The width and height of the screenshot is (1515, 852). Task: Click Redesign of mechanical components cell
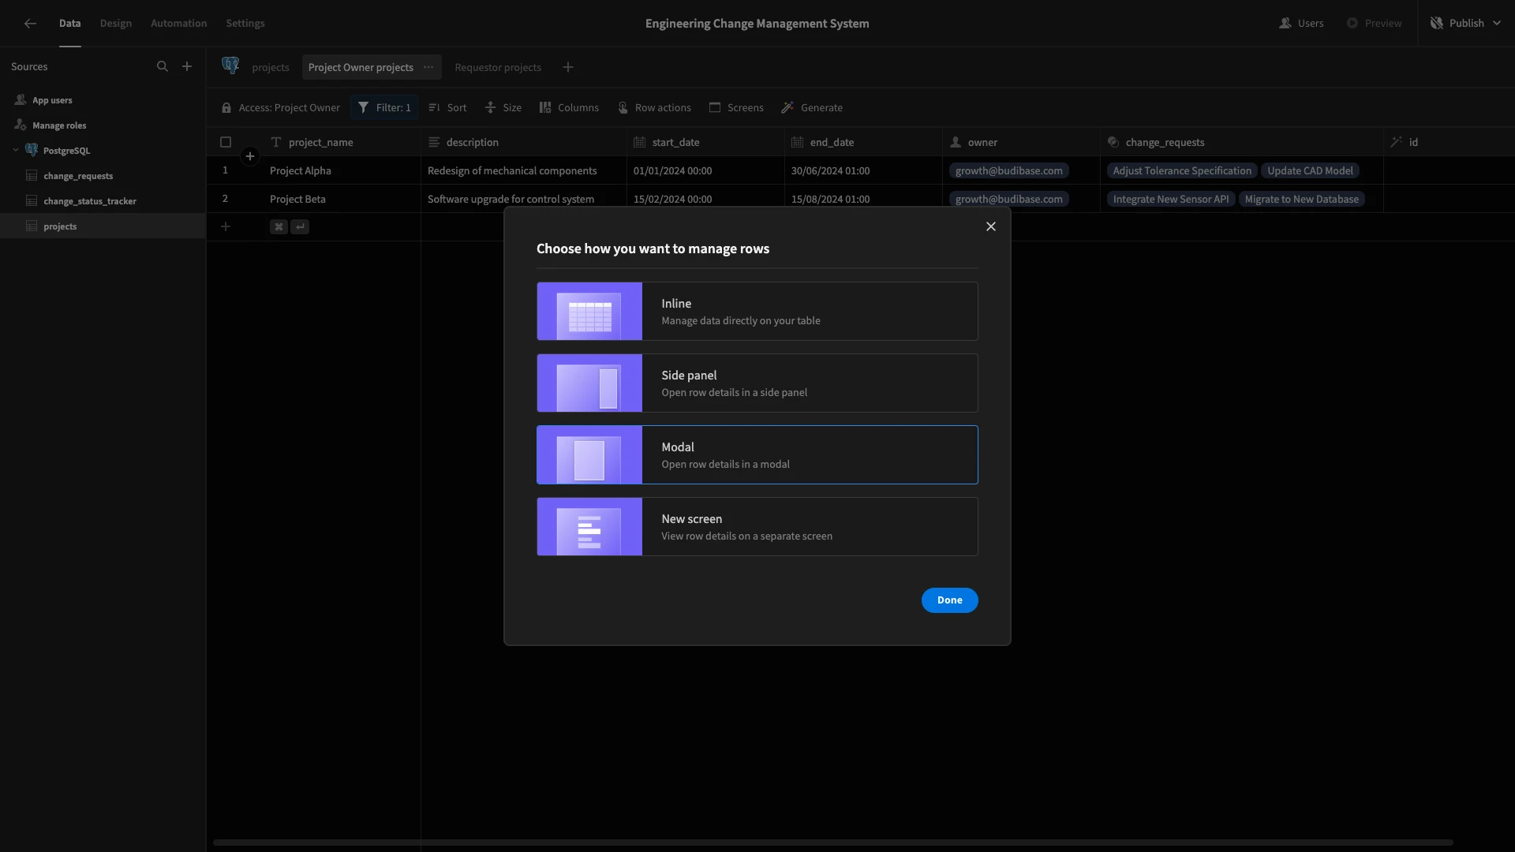pos(524,170)
